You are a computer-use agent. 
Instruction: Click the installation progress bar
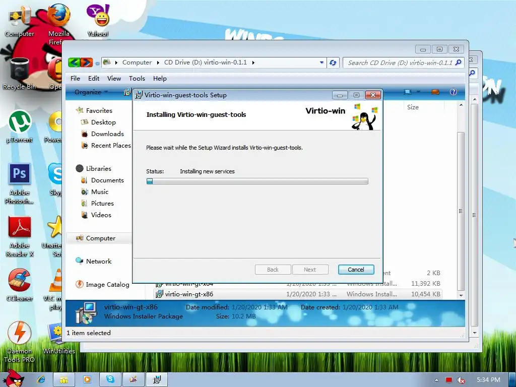point(257,181)
